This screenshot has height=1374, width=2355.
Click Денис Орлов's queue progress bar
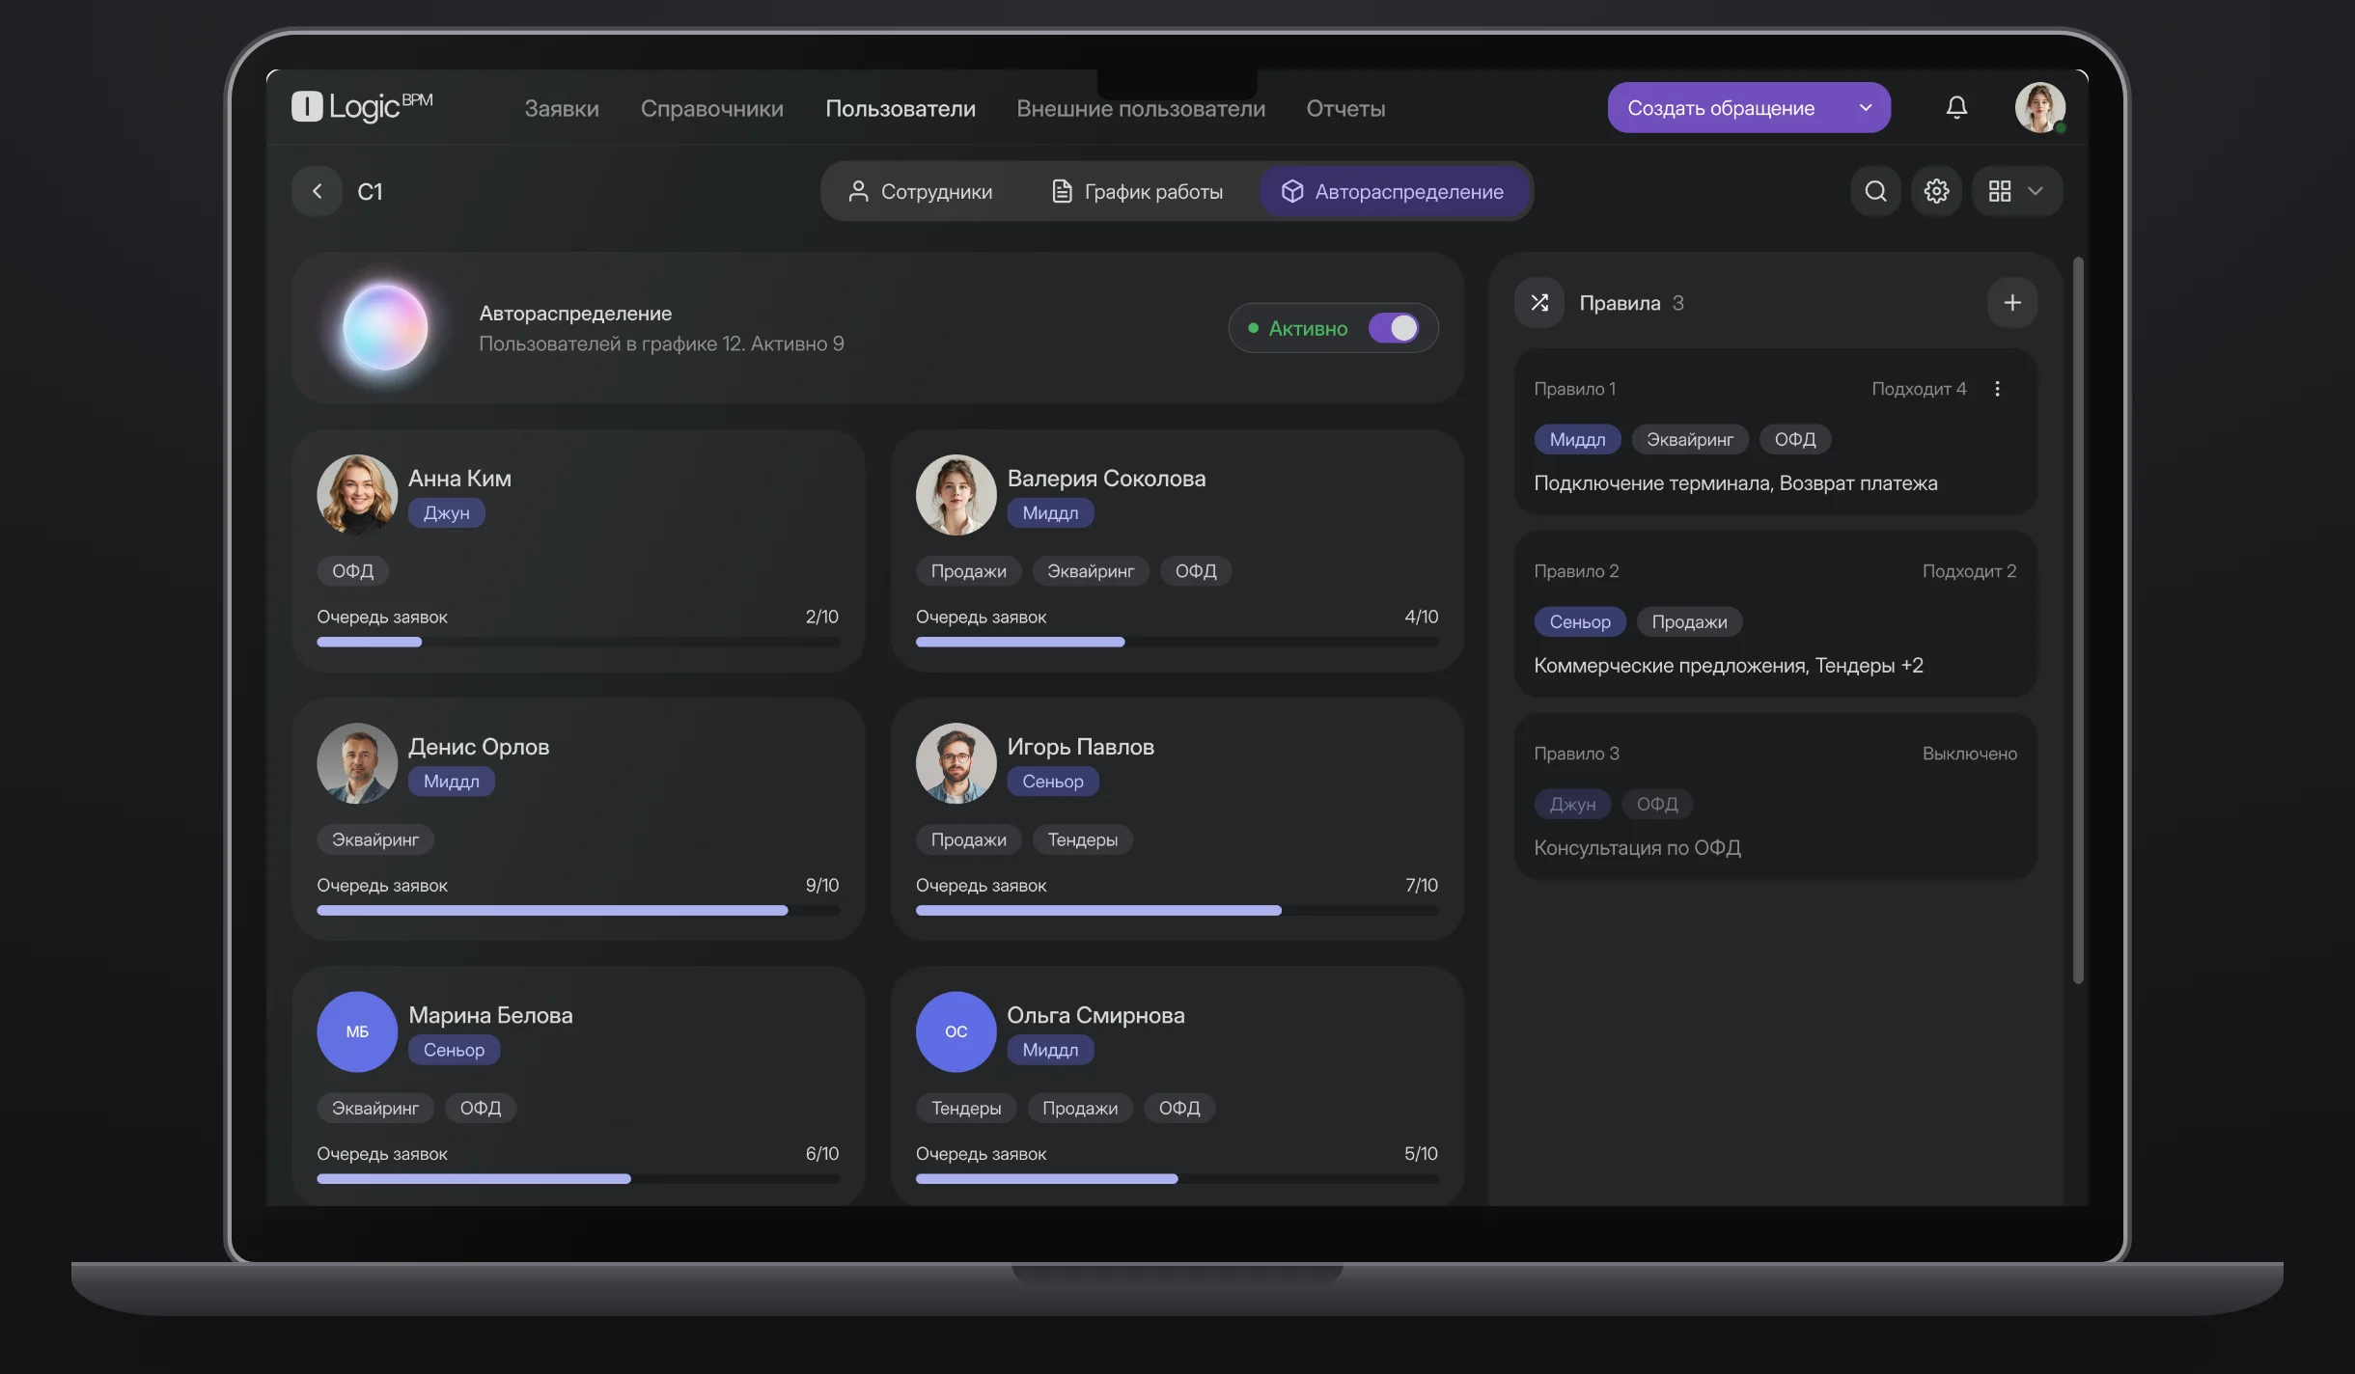pyautogui.click(x=578, y=910)
